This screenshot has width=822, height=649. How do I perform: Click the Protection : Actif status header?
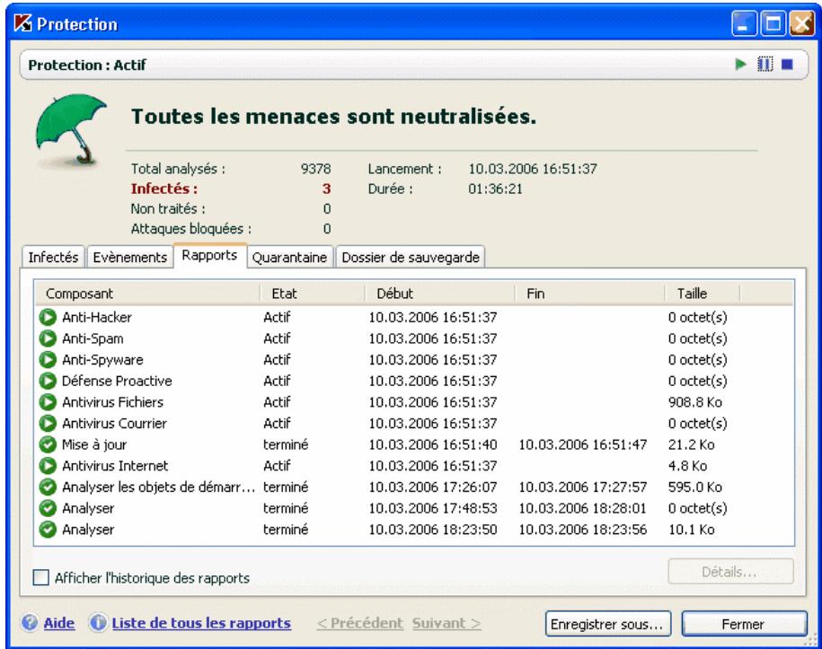[x=87, y=65]
